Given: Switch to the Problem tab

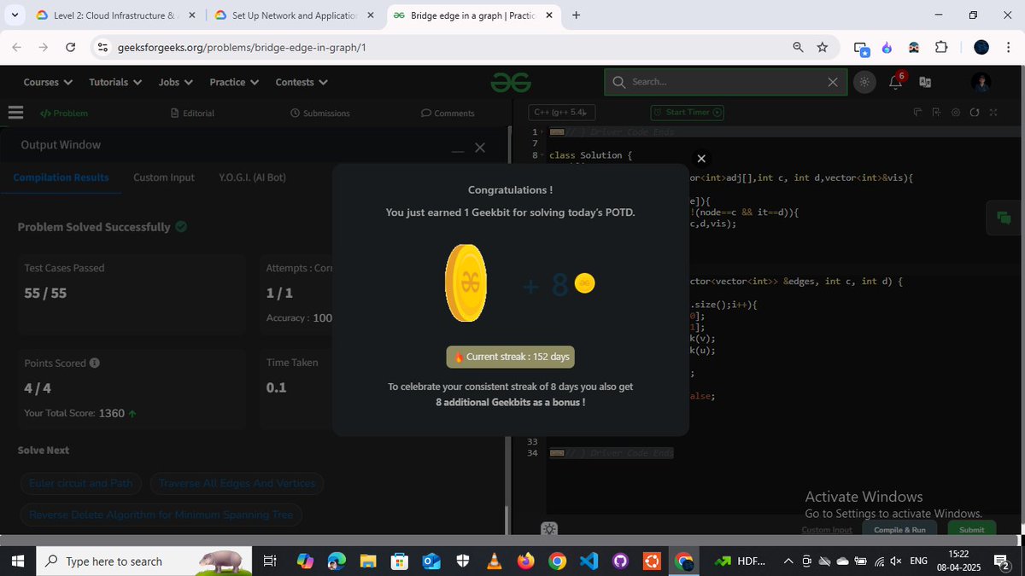Looking at the screenshot, I should coord(64,113).
